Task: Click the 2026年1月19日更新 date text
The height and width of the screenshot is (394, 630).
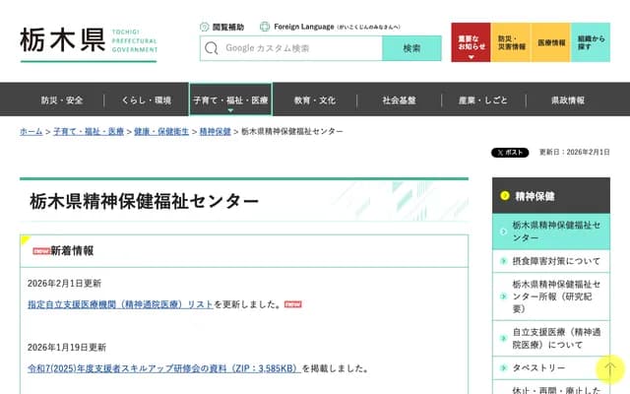Action: coord(67,348)
